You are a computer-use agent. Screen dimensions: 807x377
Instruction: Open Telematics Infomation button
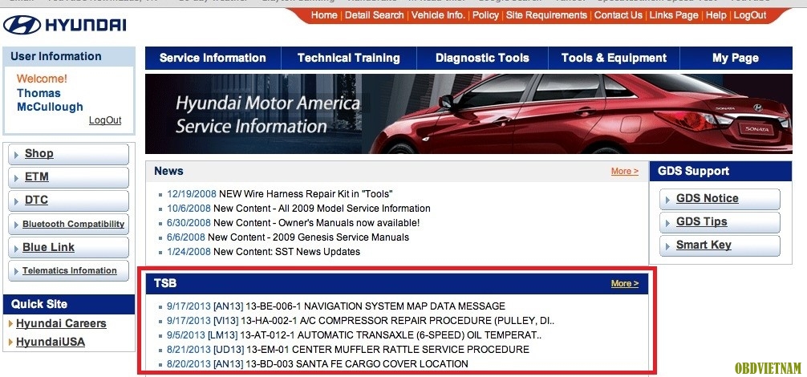point(68,270)
